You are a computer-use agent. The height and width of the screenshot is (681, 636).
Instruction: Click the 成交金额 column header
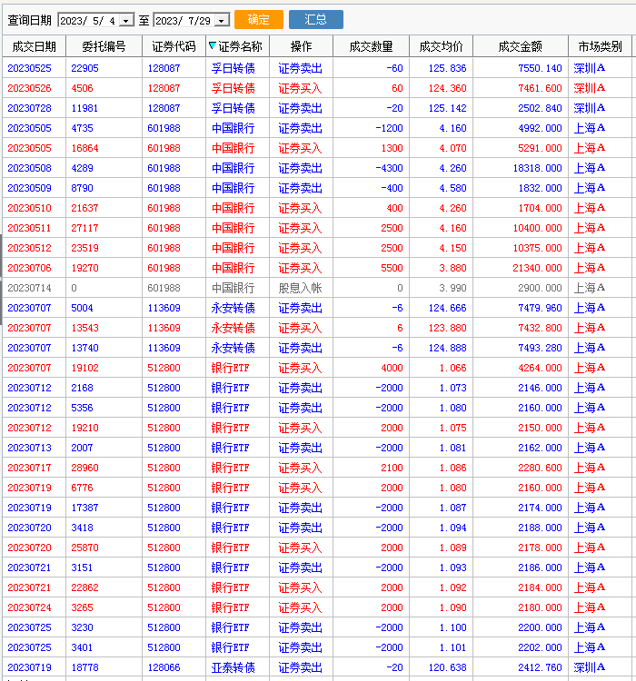click(521, 46)
